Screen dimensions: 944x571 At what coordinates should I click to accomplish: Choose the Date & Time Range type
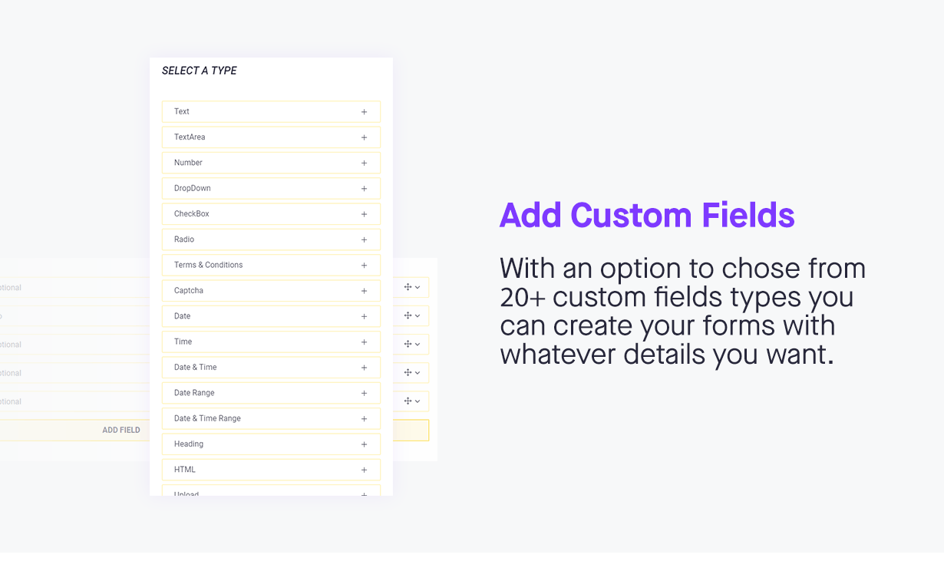pyautogui.click(x=271, y=418)
